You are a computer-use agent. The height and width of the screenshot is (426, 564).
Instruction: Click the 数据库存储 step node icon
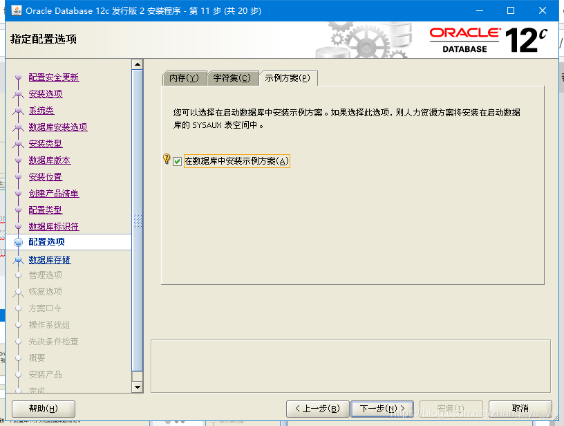tap(19, 260)
